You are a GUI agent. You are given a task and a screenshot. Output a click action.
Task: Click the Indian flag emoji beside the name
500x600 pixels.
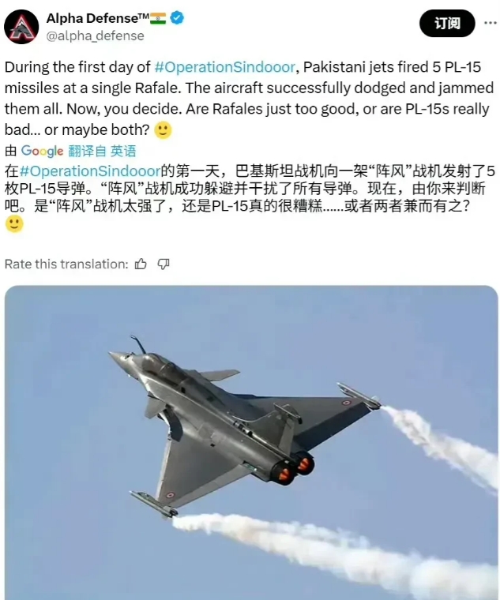[158, 18]
